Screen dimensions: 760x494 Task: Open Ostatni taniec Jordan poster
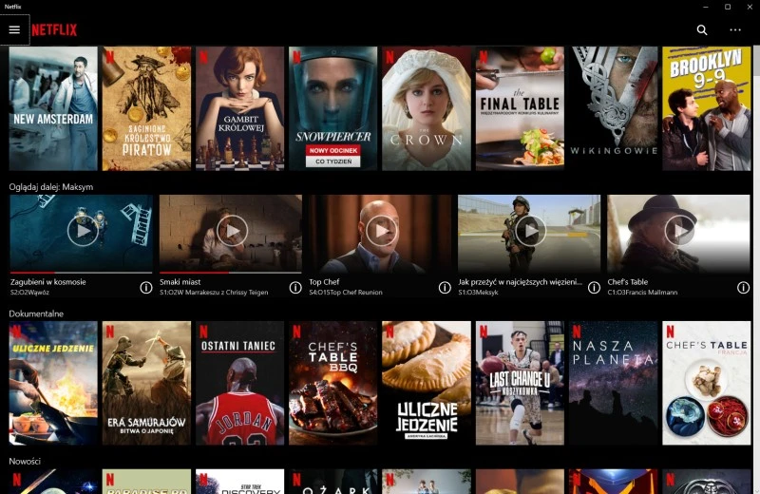(240, 383)
